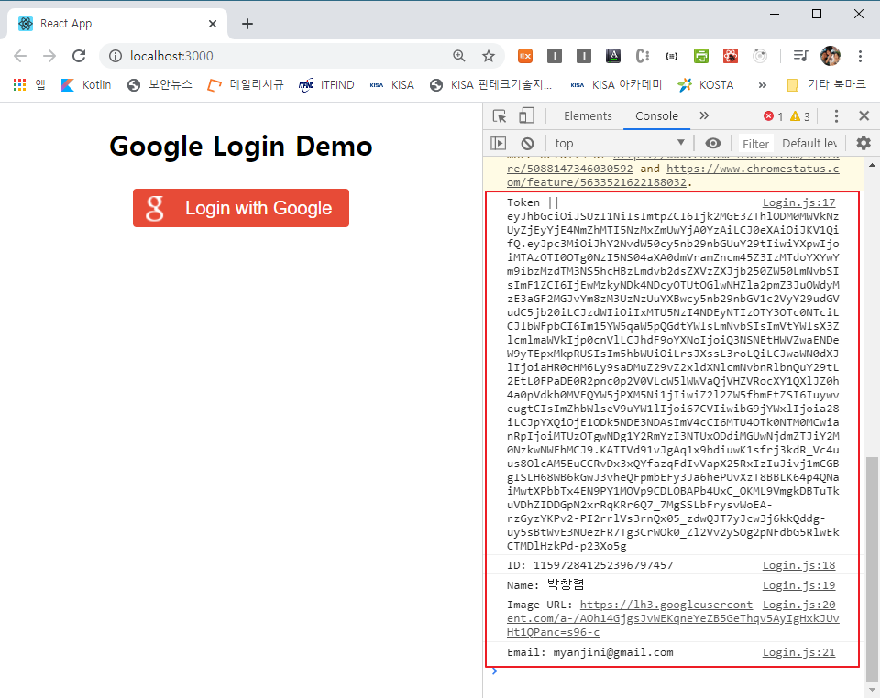Go forward using the forward arrow
The width and height of the screenshot is (880, 698).
point(49,56)
